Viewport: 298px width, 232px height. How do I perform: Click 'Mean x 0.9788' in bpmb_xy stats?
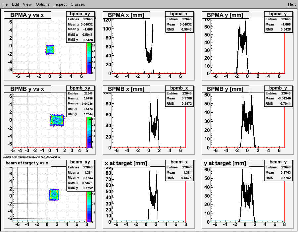click(80, 98)
